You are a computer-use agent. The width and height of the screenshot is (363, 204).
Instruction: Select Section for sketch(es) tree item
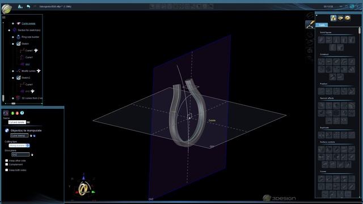click(x=29, y=30)
